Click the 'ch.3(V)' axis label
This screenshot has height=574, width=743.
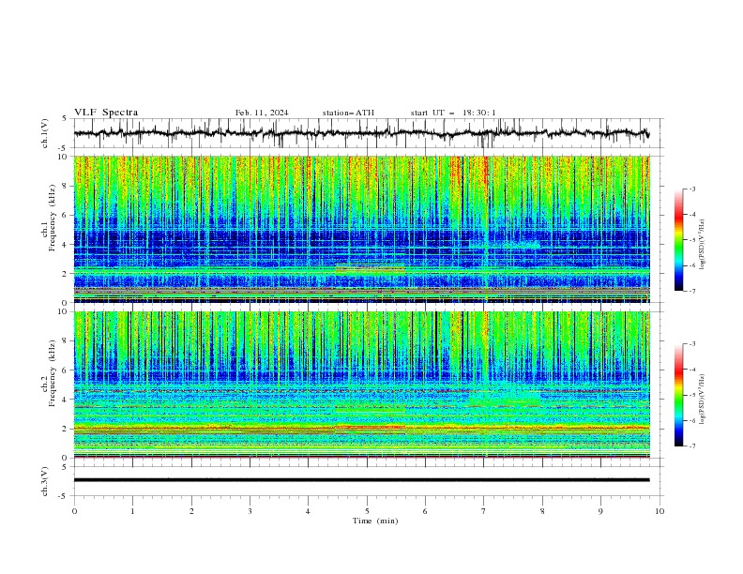45,481
